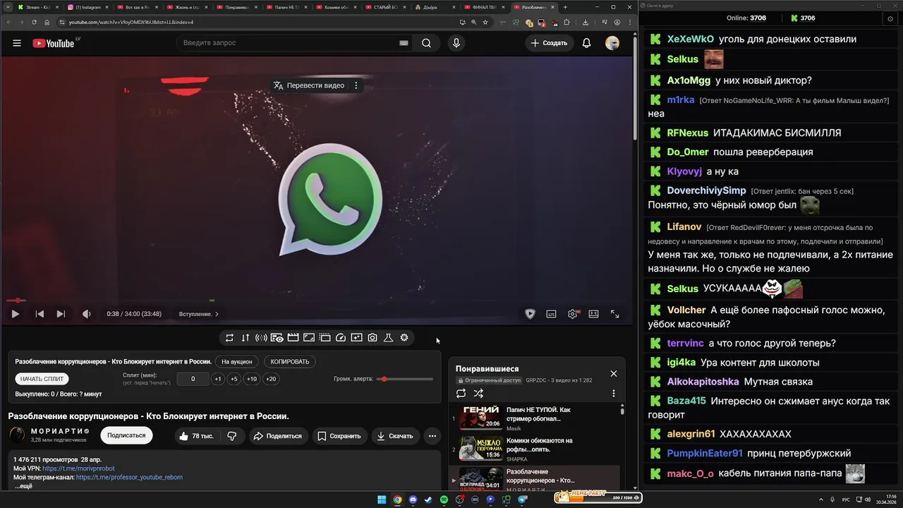Go to the YouTube home logo

[53, 43]
